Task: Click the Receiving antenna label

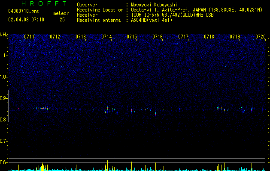Action: pyautogui.click(x=99, y=20)
